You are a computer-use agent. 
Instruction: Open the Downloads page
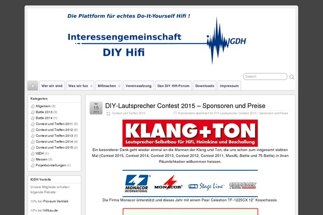coord(205,86)
